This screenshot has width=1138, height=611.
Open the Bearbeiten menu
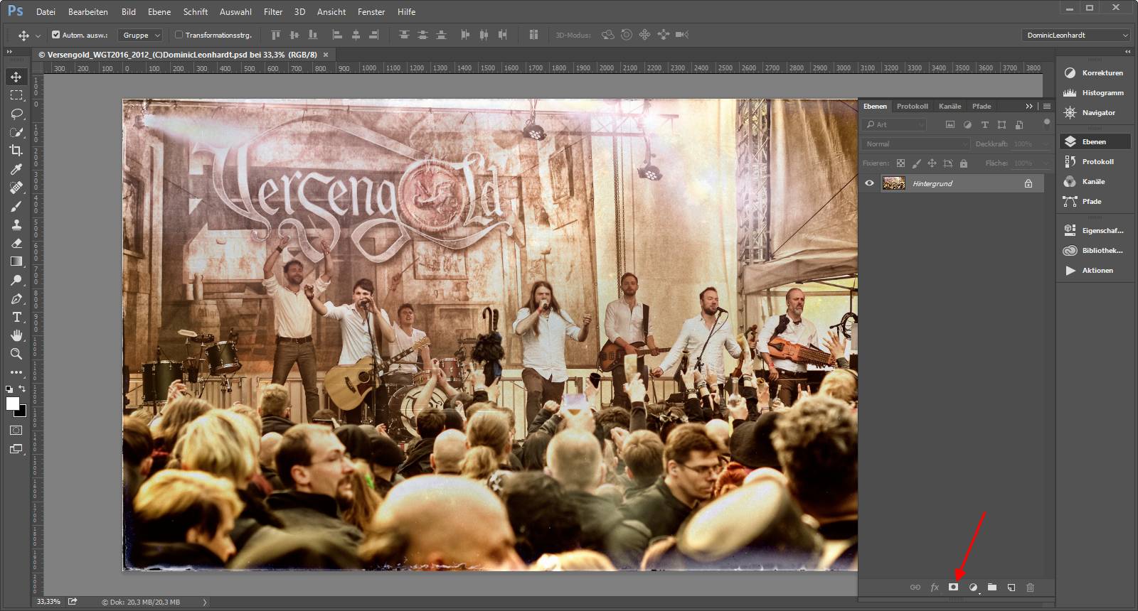pos(88,11)
